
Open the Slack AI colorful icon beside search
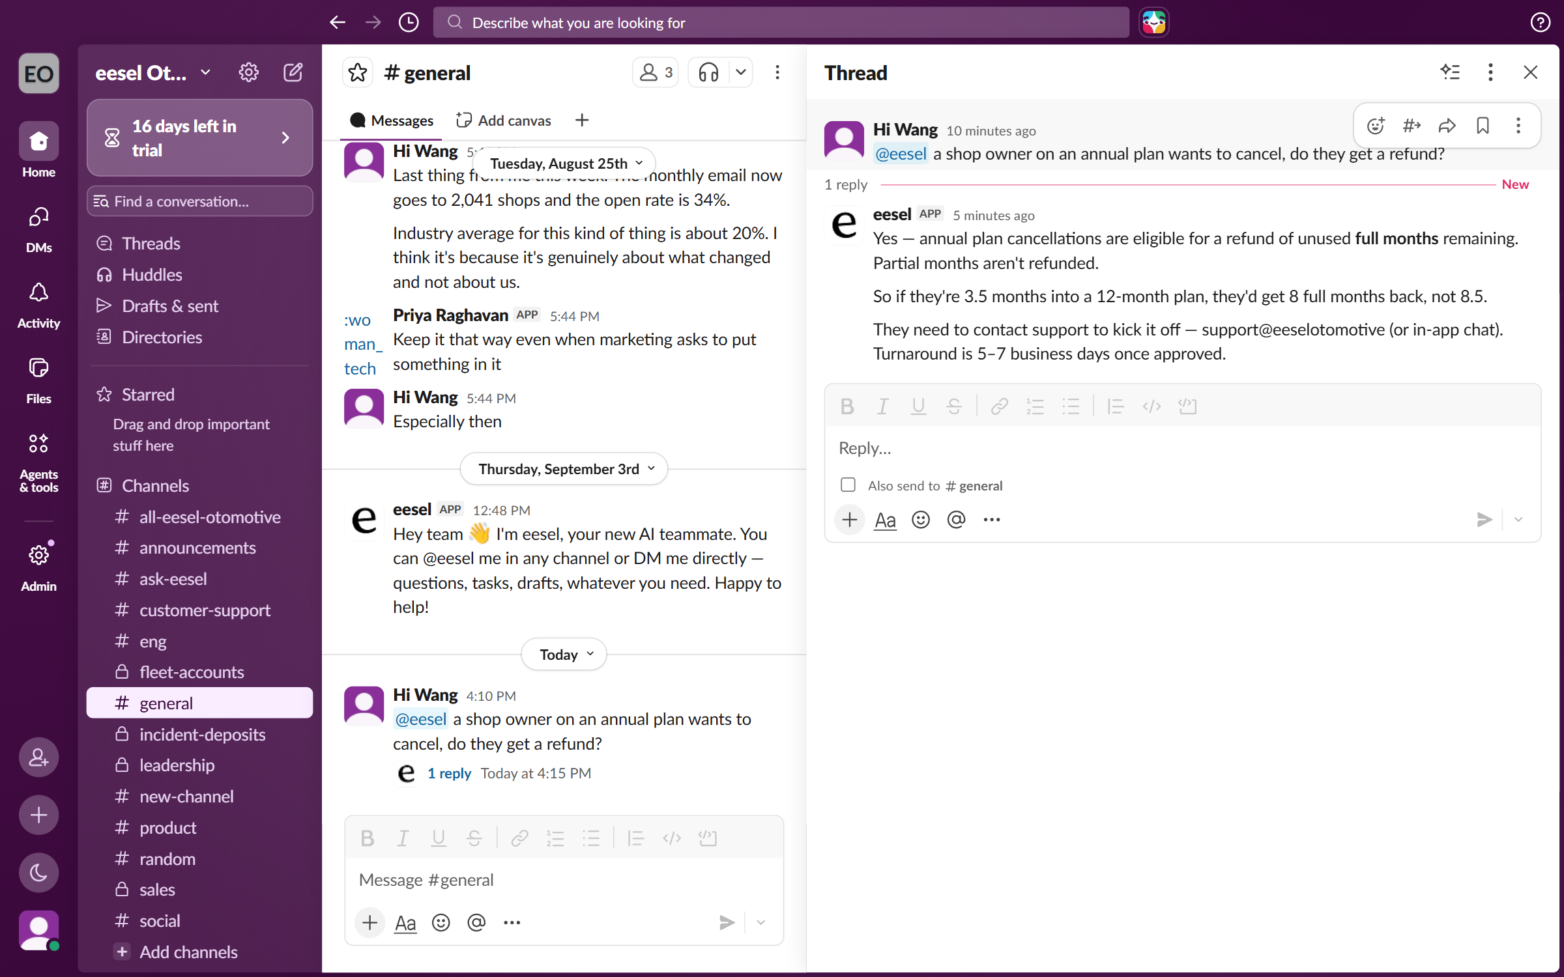(x=1153, y=23)
